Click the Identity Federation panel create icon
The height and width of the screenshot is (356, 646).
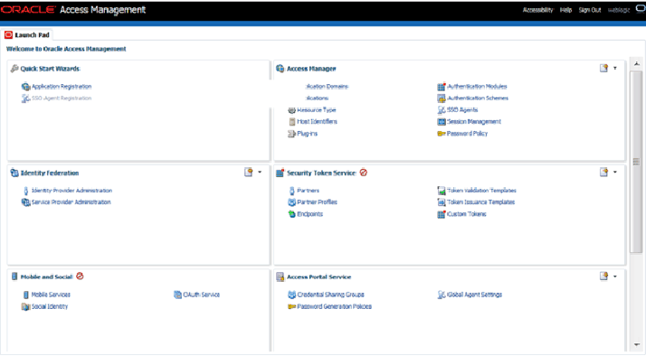pos(248,173)
